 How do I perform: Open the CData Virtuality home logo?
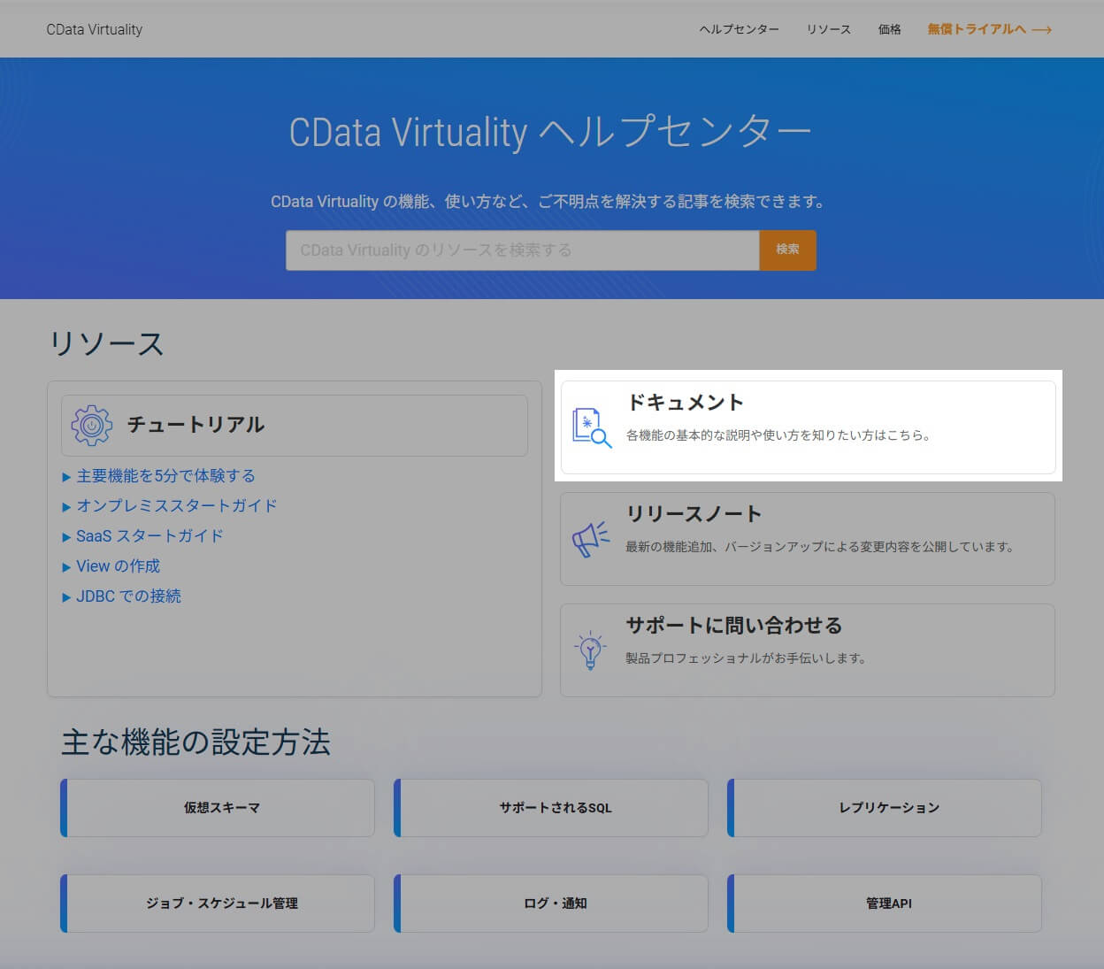94,29
